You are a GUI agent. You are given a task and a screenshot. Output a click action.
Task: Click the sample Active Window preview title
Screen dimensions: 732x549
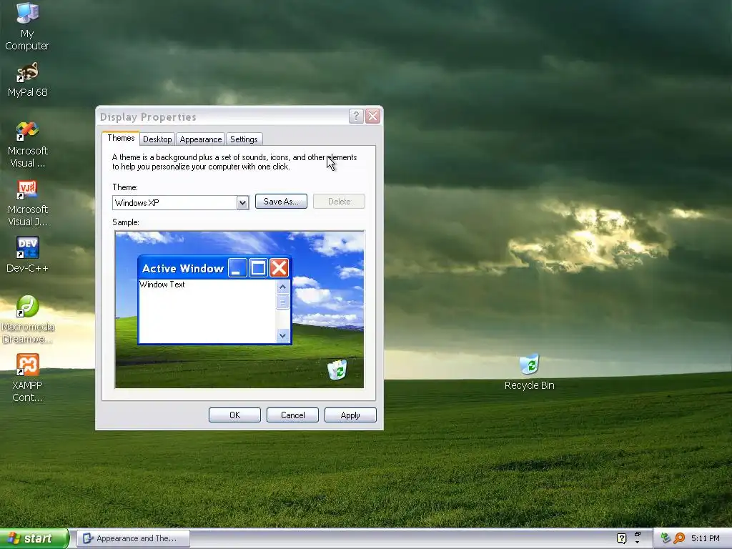click(x=183, y=269)
